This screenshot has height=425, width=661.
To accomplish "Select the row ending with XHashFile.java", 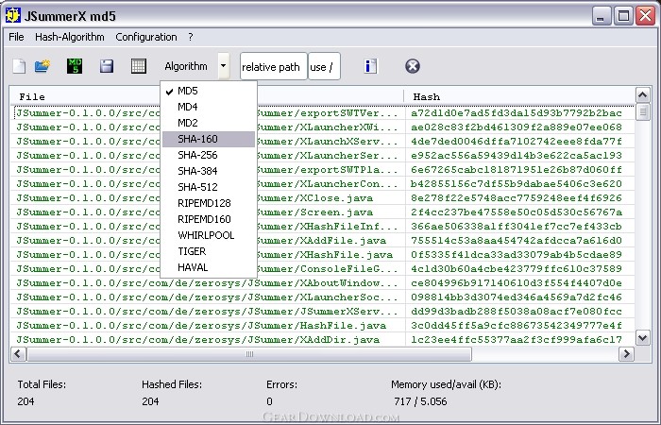I will pos(323,255).
